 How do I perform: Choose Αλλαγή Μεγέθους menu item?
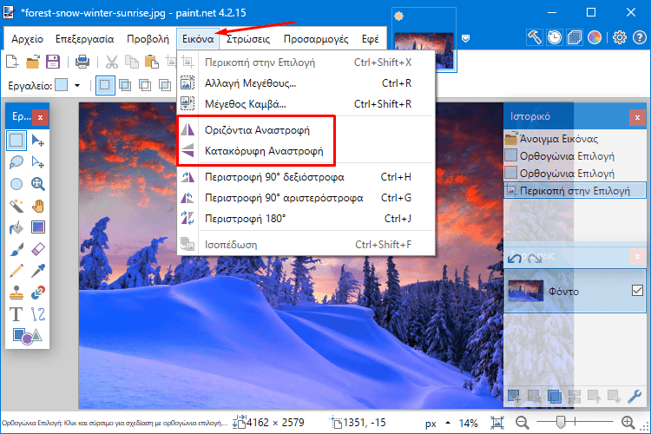click(306, 83)
